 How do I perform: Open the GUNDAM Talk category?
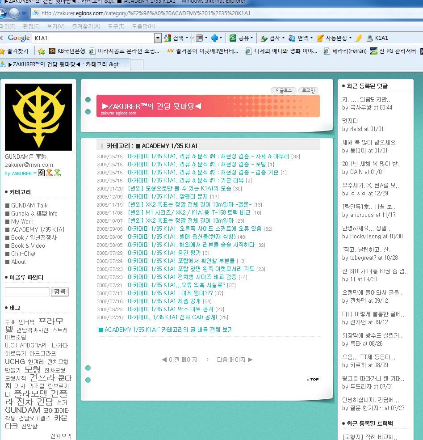pyautogui.click(x=29, y=205)
